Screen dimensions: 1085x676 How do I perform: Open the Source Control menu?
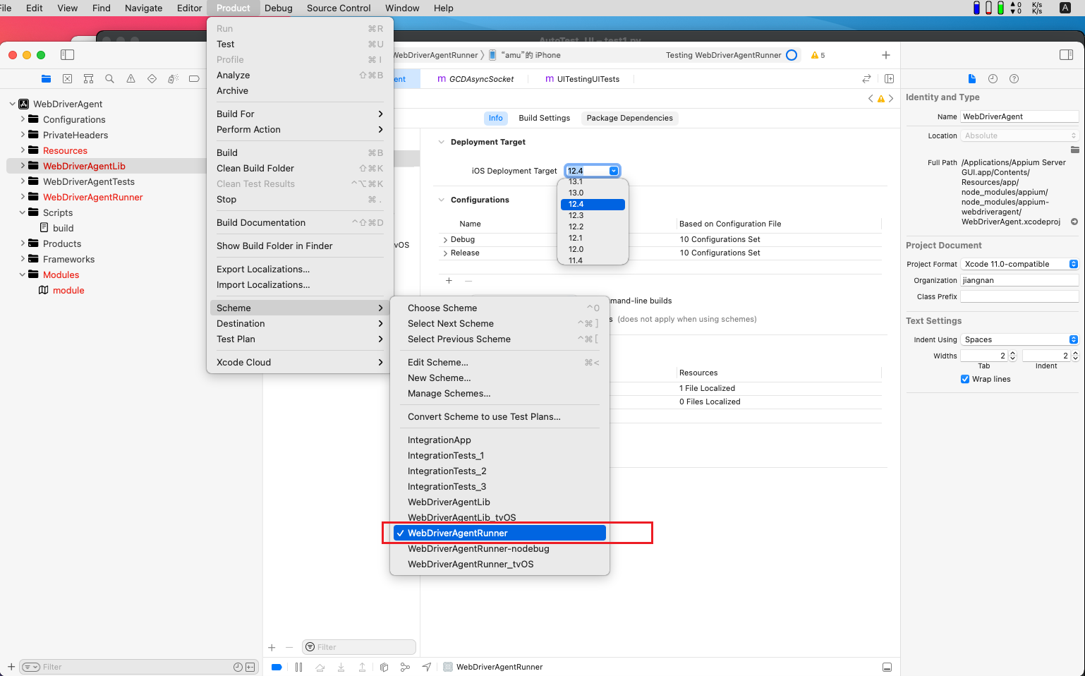(x=339, y=8)
